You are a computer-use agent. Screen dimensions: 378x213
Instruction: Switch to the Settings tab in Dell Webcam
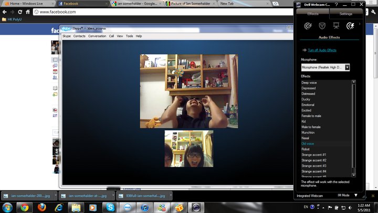coord(345,14)
